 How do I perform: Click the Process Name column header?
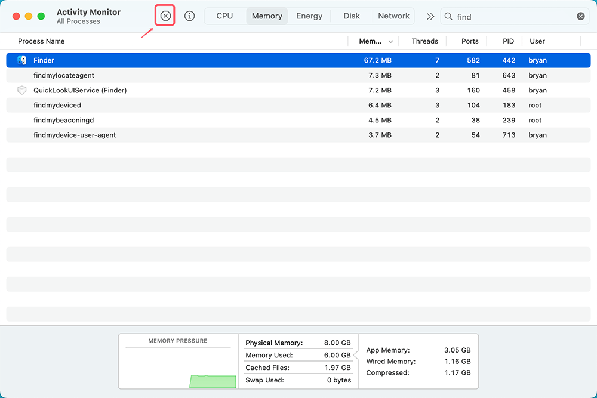tap(41, 41)
